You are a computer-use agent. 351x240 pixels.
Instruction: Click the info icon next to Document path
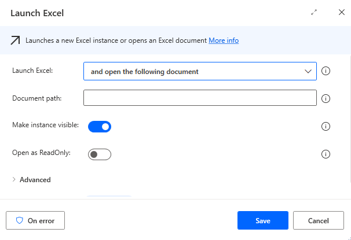click(x=326, y=98)
